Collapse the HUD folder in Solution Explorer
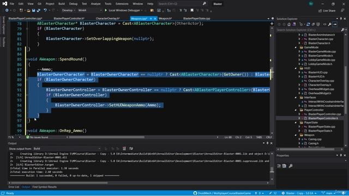Screen dimensions: 349x196 [296, 68]
